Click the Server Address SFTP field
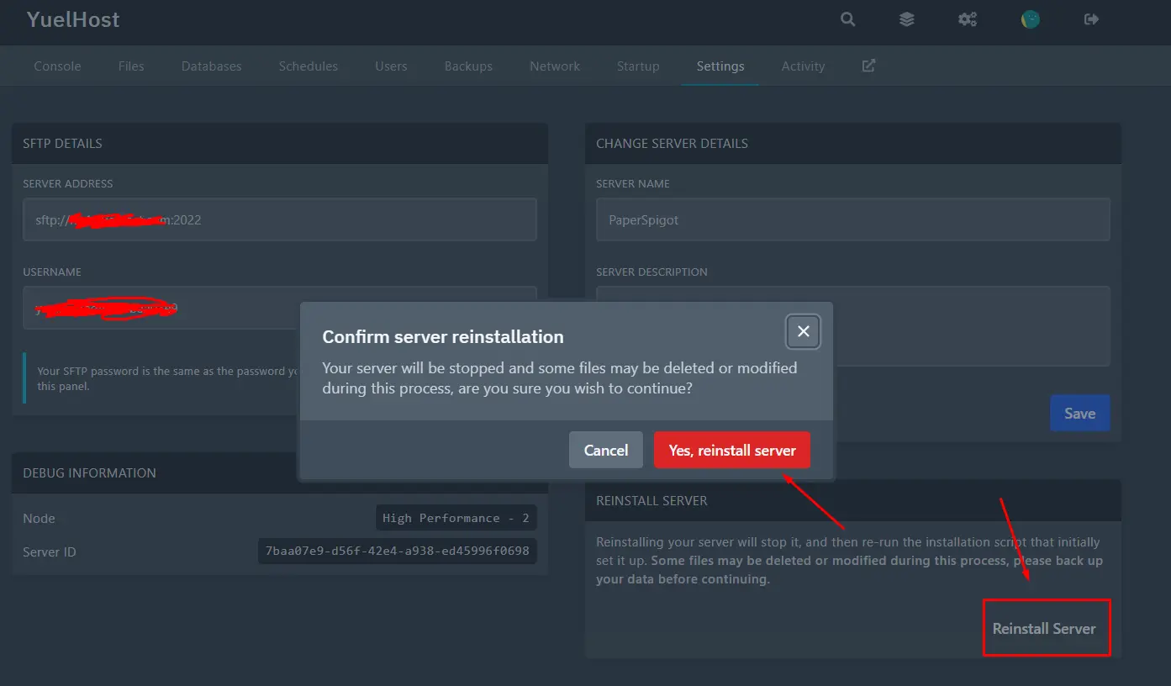The image size is (1171, 686). click(x=279, y=219)
